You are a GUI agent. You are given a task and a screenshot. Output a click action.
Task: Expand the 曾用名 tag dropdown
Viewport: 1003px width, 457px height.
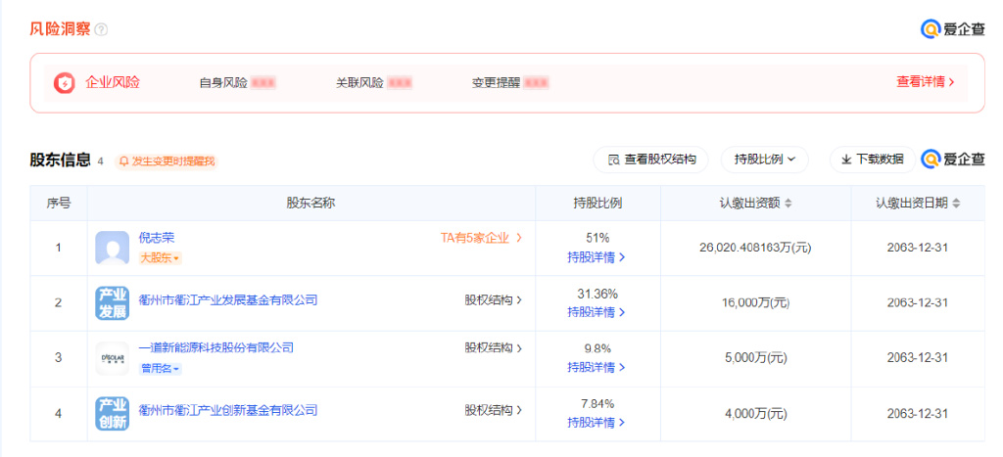[160, 369]
